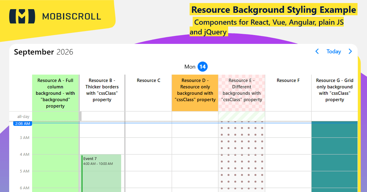Go to next day with right chevron
The width and height of the screenshot is (367, 192).
click(350, 52)
